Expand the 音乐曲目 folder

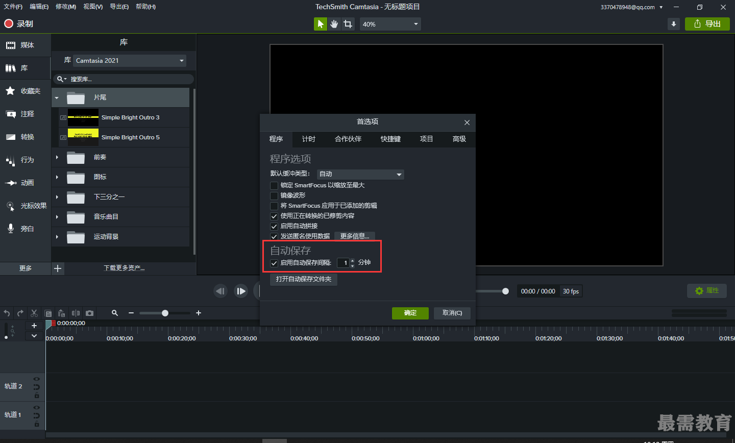click(x=57, y=217)
